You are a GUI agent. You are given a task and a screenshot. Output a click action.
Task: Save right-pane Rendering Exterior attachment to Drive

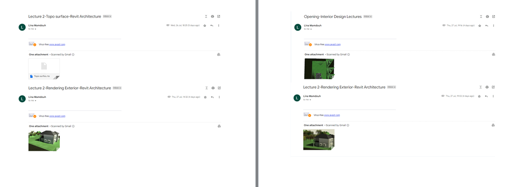coord(493,125)
